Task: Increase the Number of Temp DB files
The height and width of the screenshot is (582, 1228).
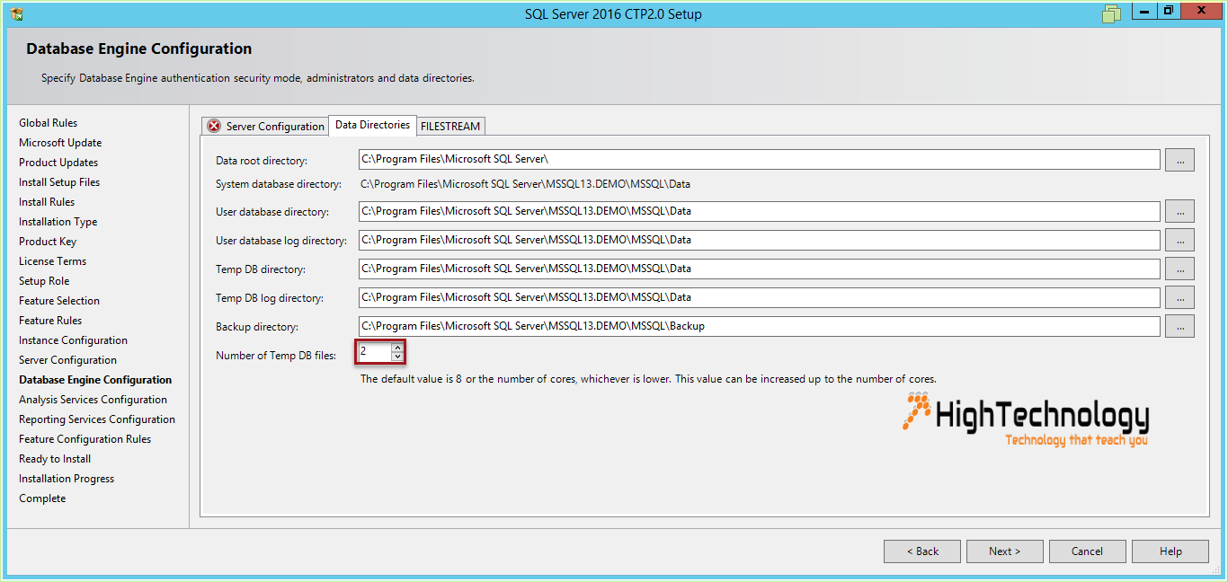Action: point(397,348)
